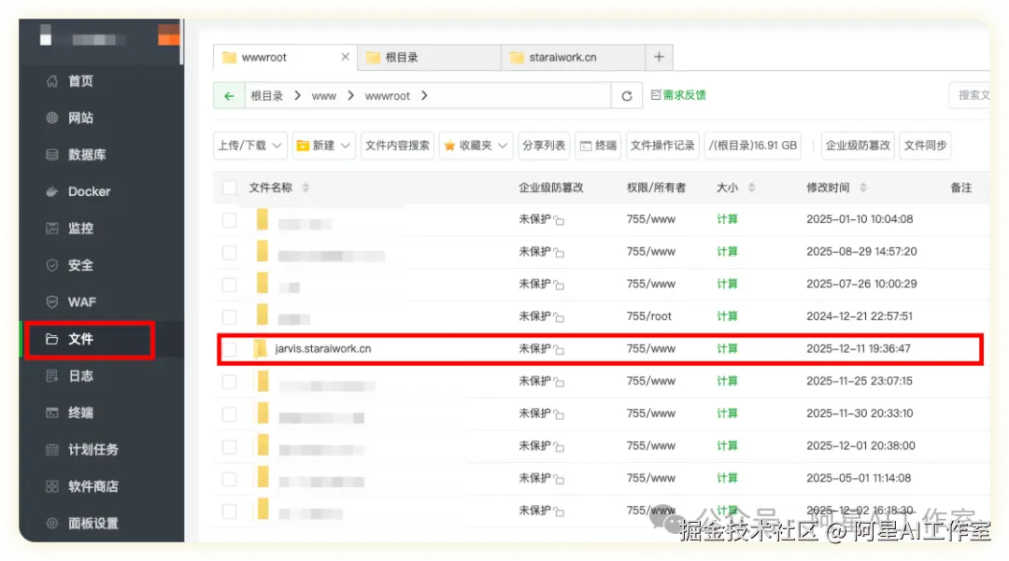
Task: Click the 软件商店 app store icon
Action: [52, 486]
